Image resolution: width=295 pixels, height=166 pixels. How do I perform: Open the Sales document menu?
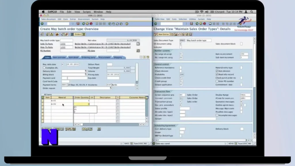click(48, 19)
